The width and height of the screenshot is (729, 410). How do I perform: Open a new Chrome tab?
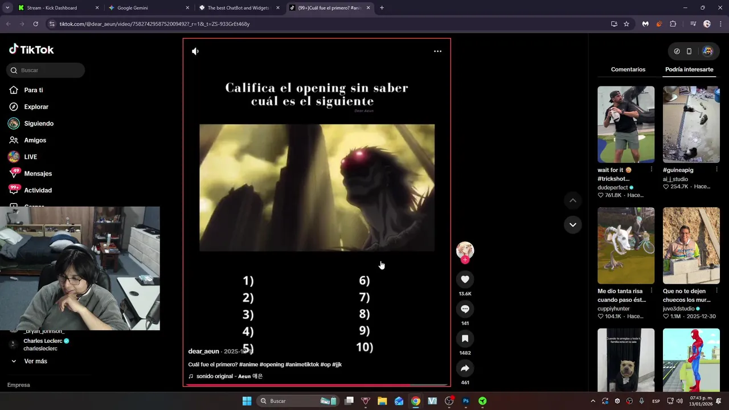tap(382, 8)
